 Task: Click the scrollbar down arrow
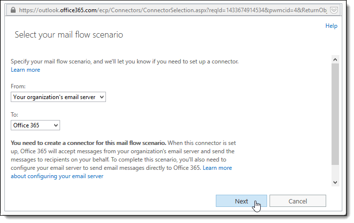(x=335, y=182)
